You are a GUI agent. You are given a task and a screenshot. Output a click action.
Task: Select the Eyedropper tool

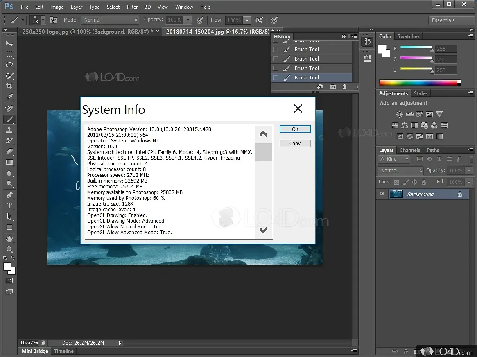9,97
